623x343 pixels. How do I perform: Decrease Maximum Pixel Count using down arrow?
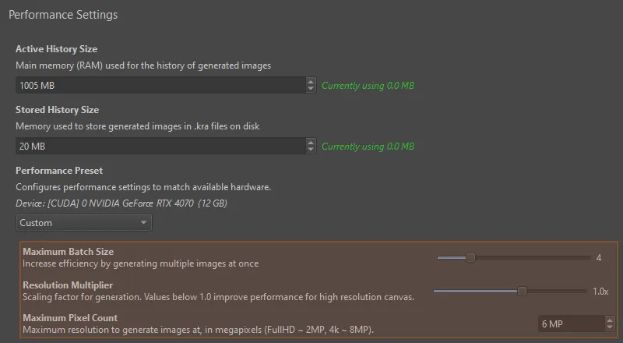609,327
